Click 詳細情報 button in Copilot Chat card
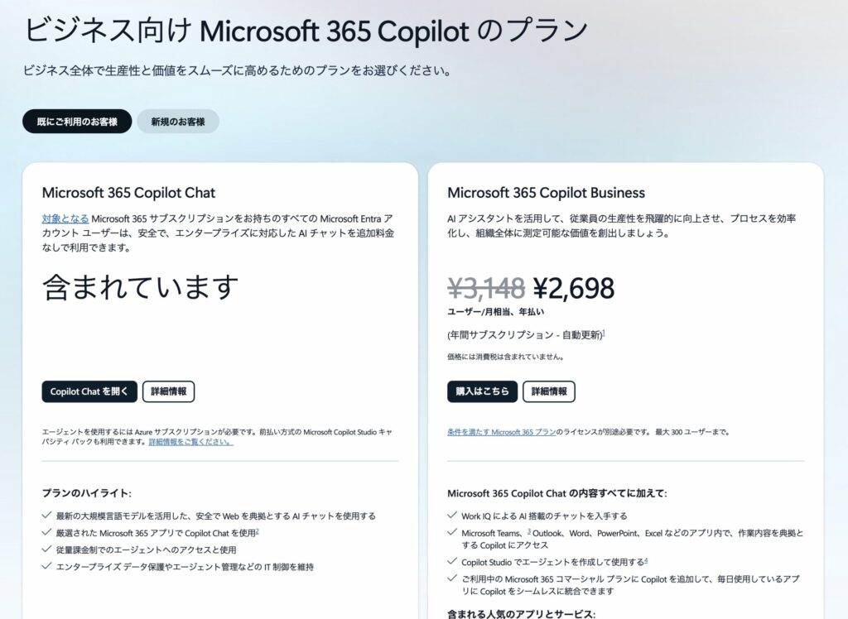Viewport: 848px width, 619px height. tap(168, 391)
